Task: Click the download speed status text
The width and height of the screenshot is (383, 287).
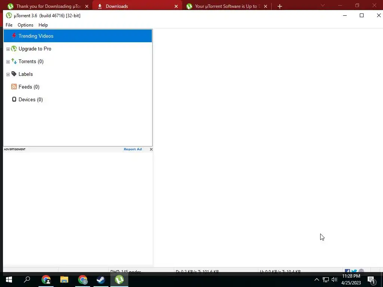Action: [x=197, y=271]
